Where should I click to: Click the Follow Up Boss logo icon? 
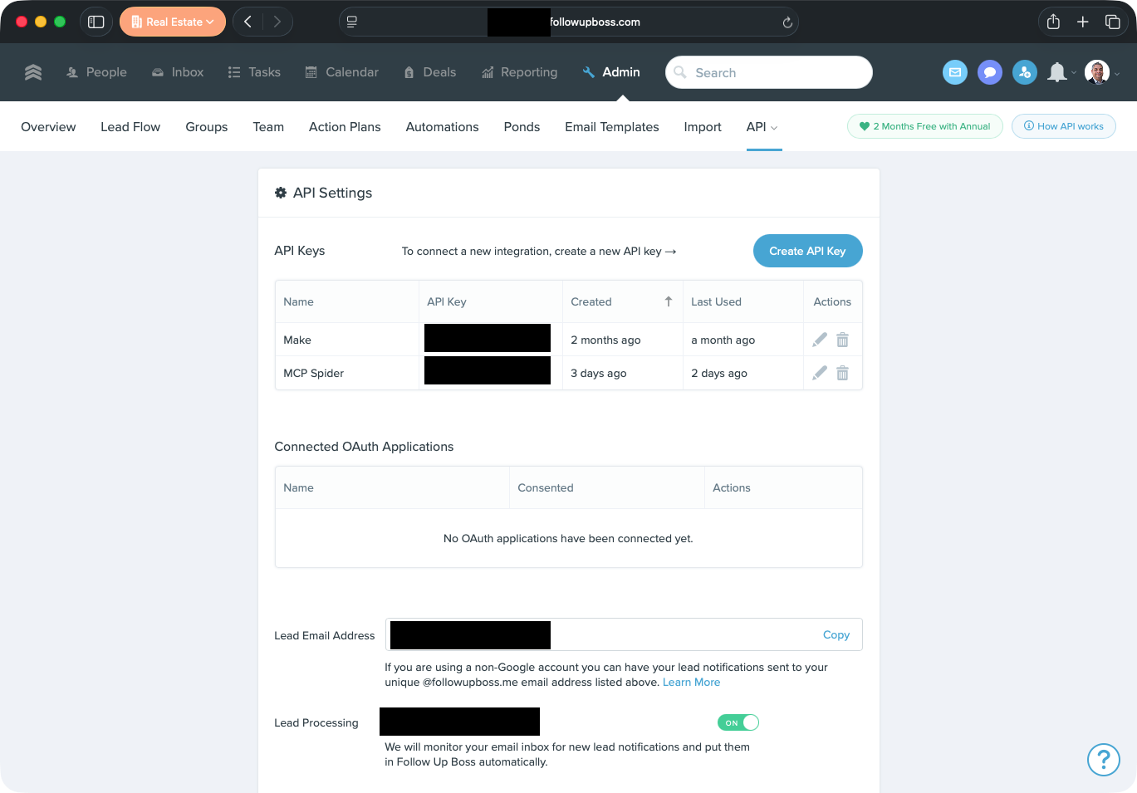pos(33,72)
